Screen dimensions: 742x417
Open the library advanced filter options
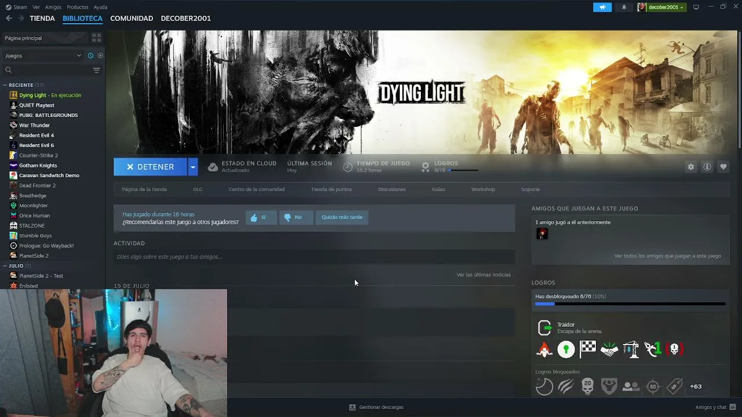(96, 70)
